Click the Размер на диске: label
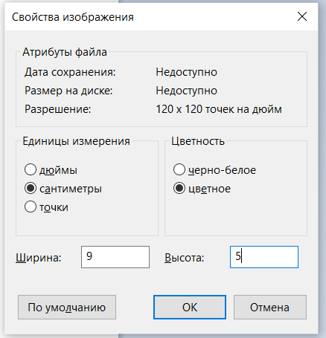Image resolution: width=326 pixels, height=338 pixels. (68, 91)
